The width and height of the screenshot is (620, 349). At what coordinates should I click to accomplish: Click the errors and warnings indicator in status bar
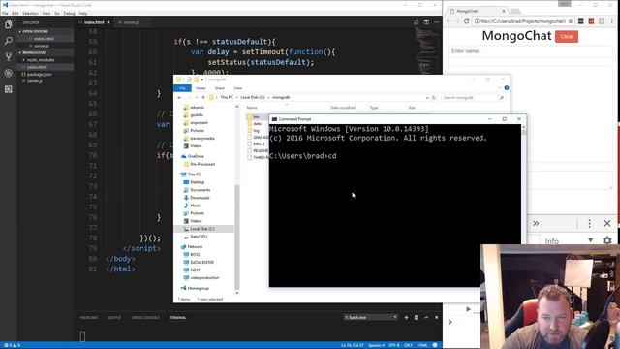point(12,345)
